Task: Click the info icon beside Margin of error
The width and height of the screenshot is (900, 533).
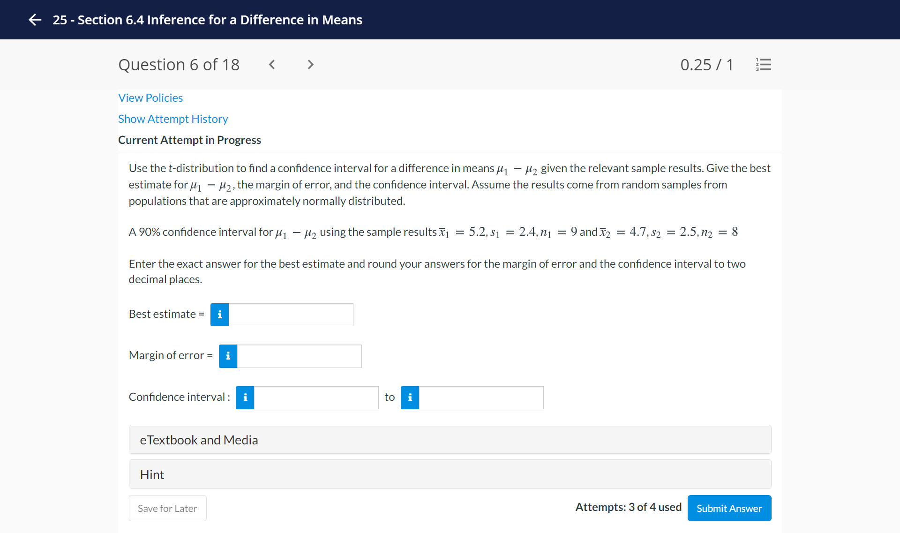Action: [228, 356]
